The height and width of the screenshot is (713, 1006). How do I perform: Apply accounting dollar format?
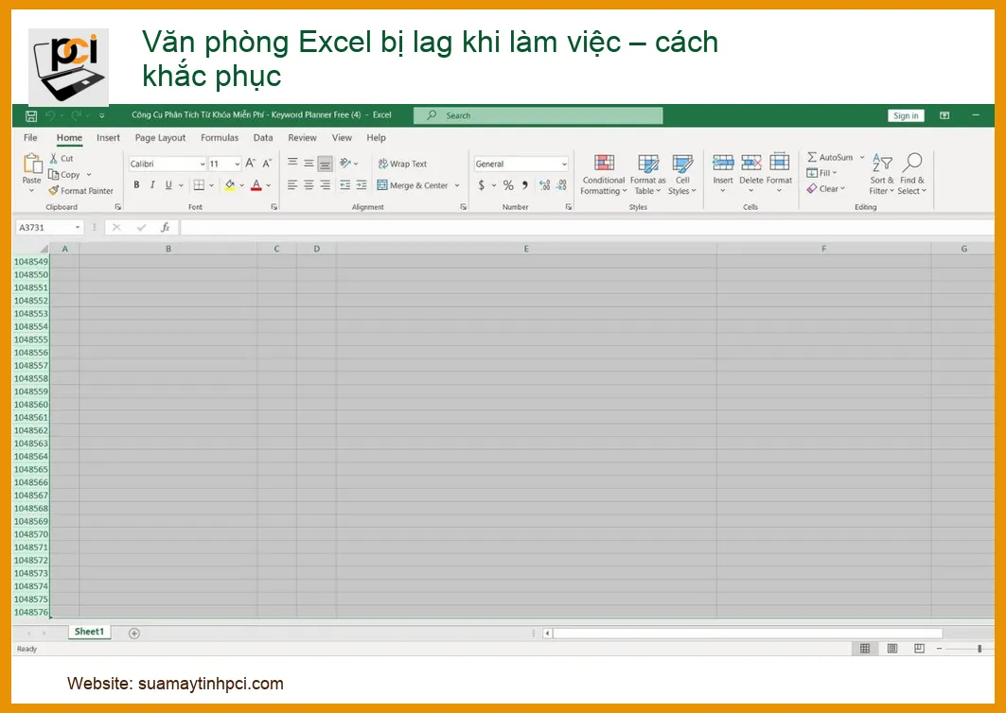click(x=481, y=185)
